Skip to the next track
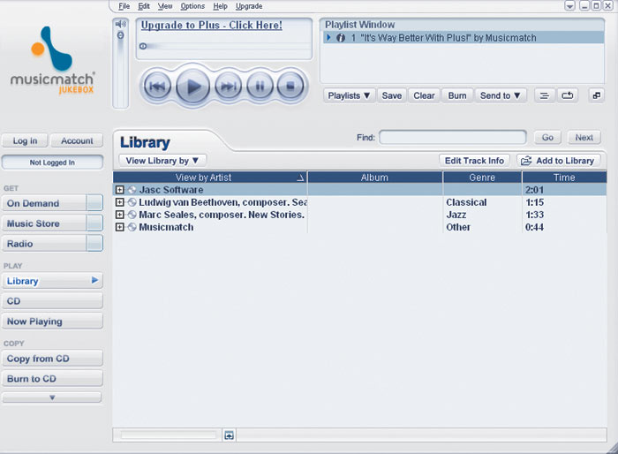This screenshot has width=618, height=454. (x=229, y=86)
